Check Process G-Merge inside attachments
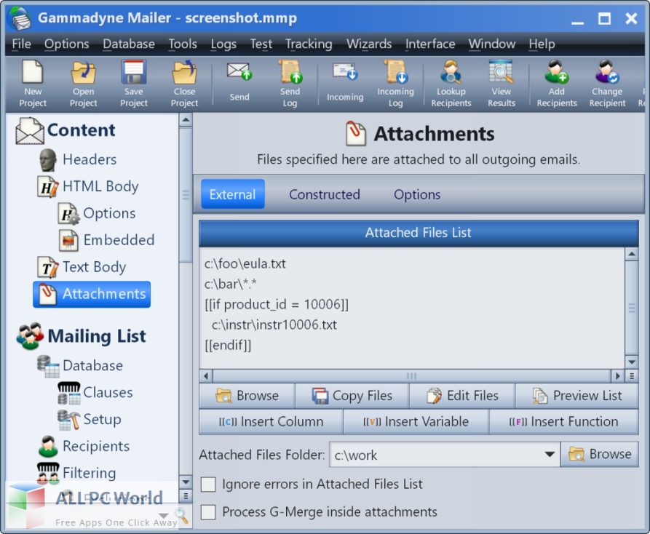The width and height of the screenshot is (650, 534). [208, 512]
